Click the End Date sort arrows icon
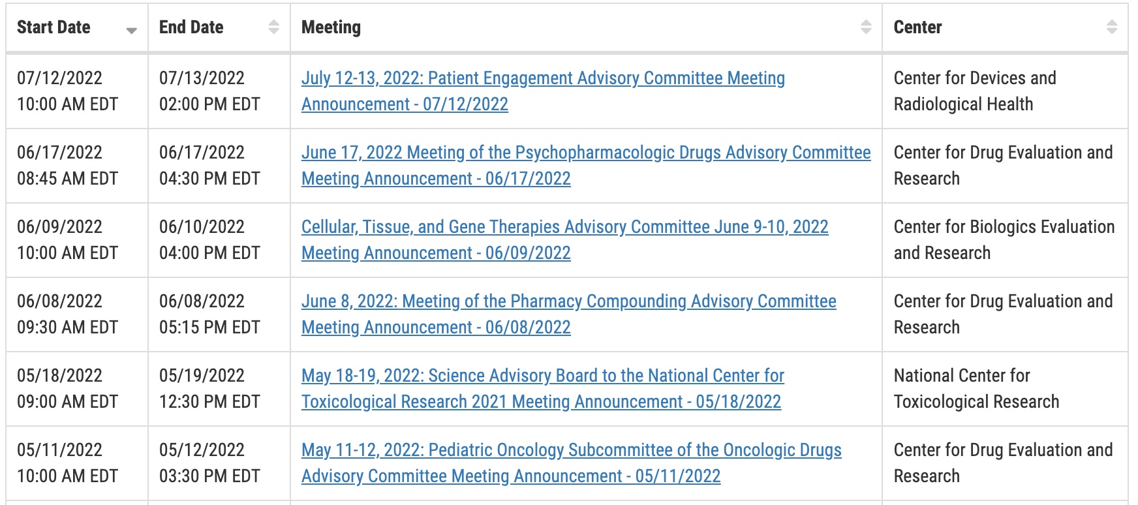This screenshot has height=505, width=1138. click(274, 27)
